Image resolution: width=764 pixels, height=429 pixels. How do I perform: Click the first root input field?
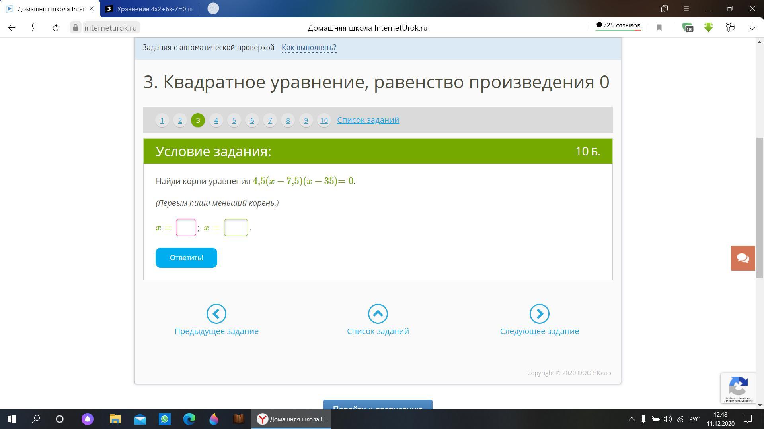[x=186, y=228]
